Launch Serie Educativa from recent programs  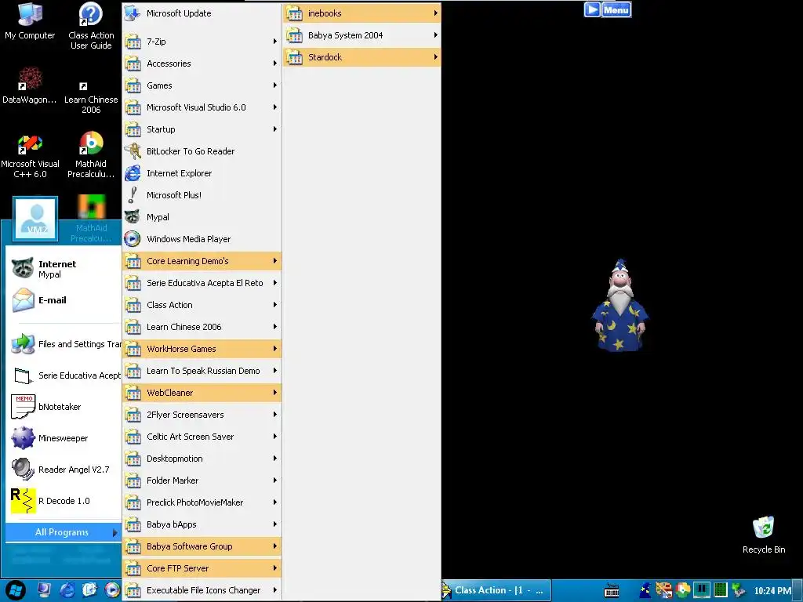[64, 375]
